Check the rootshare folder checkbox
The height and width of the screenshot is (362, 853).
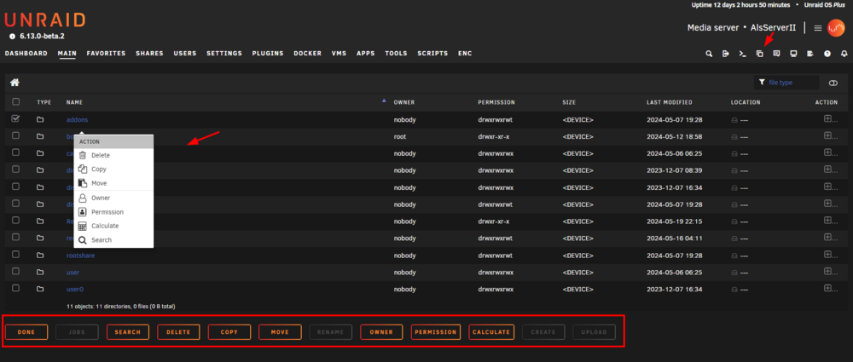[x=15, y=254]
